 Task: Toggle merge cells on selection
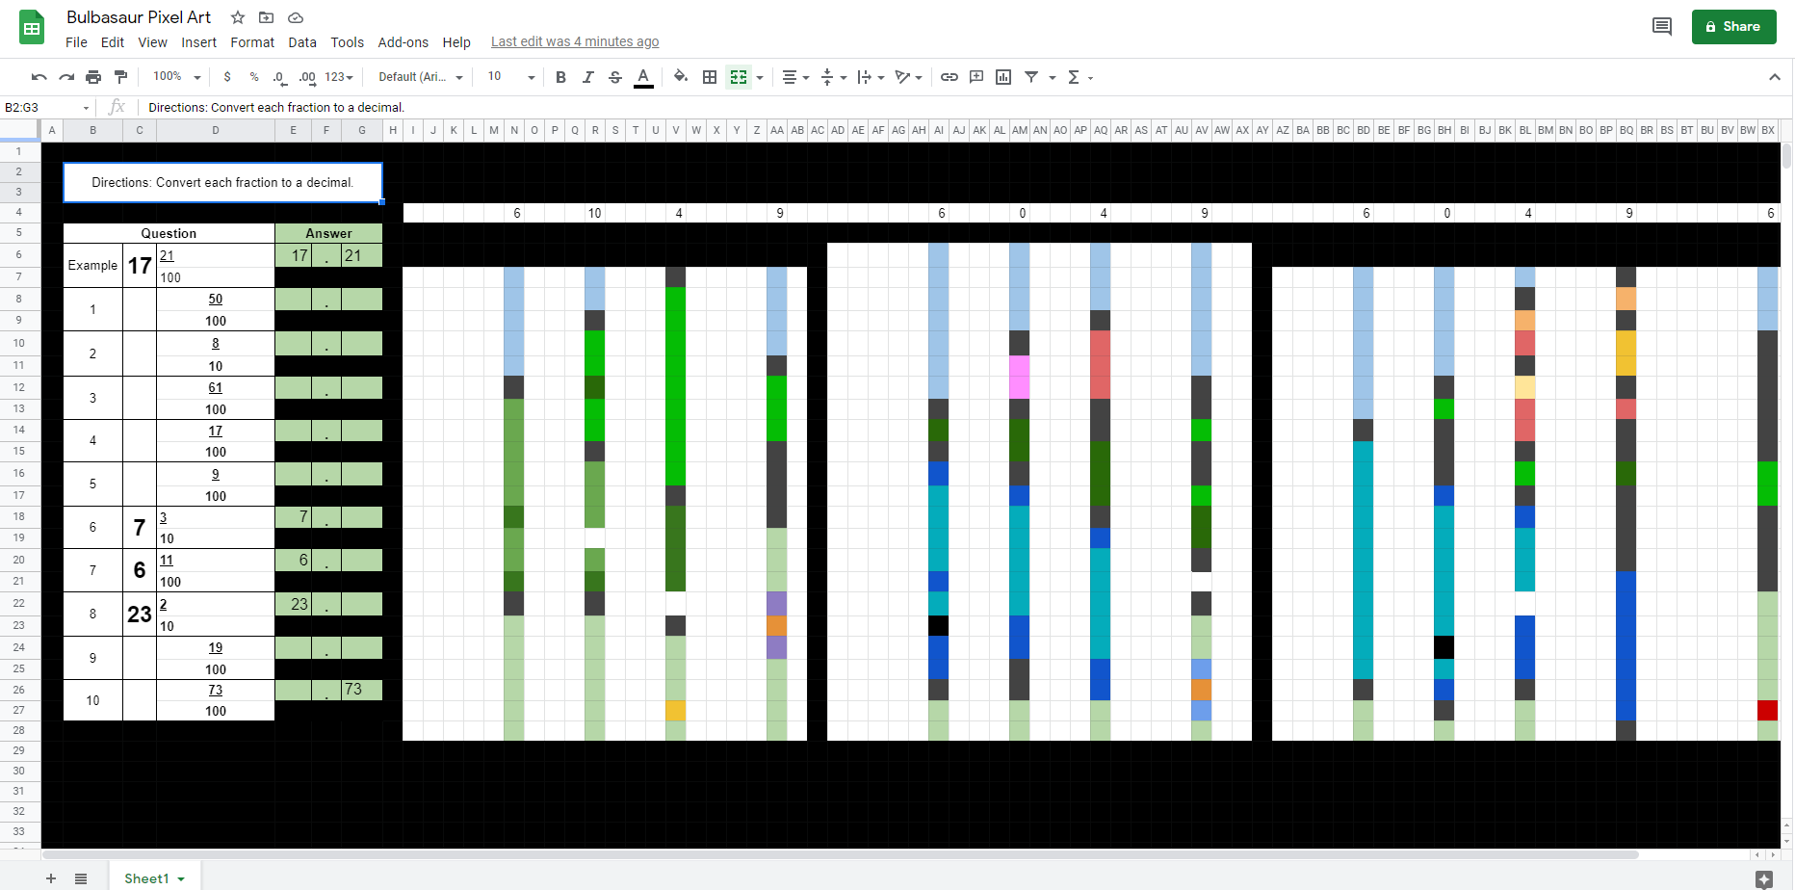739,77
